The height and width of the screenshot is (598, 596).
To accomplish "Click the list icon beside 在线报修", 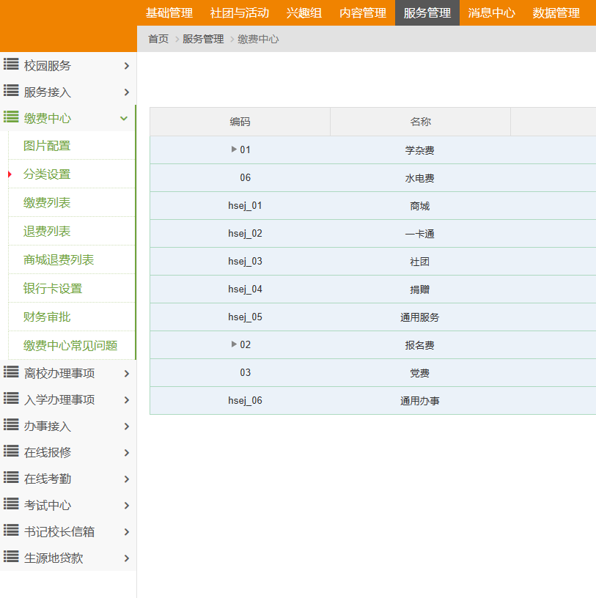I will pyautogui.click(x=11, y=452).
